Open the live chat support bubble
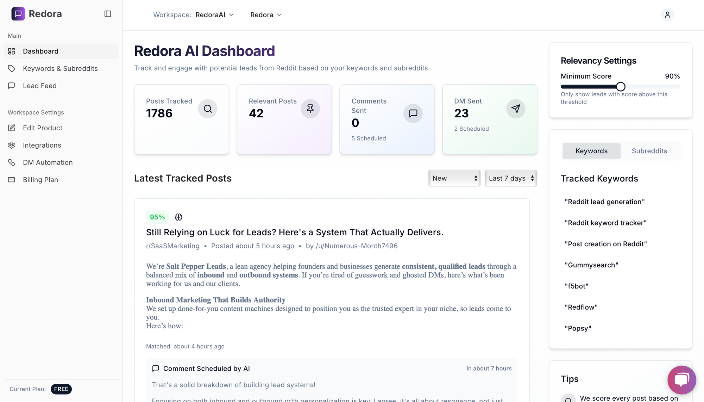Image resolution: width=704 pixels, height=402 pixels. [682, 380]
